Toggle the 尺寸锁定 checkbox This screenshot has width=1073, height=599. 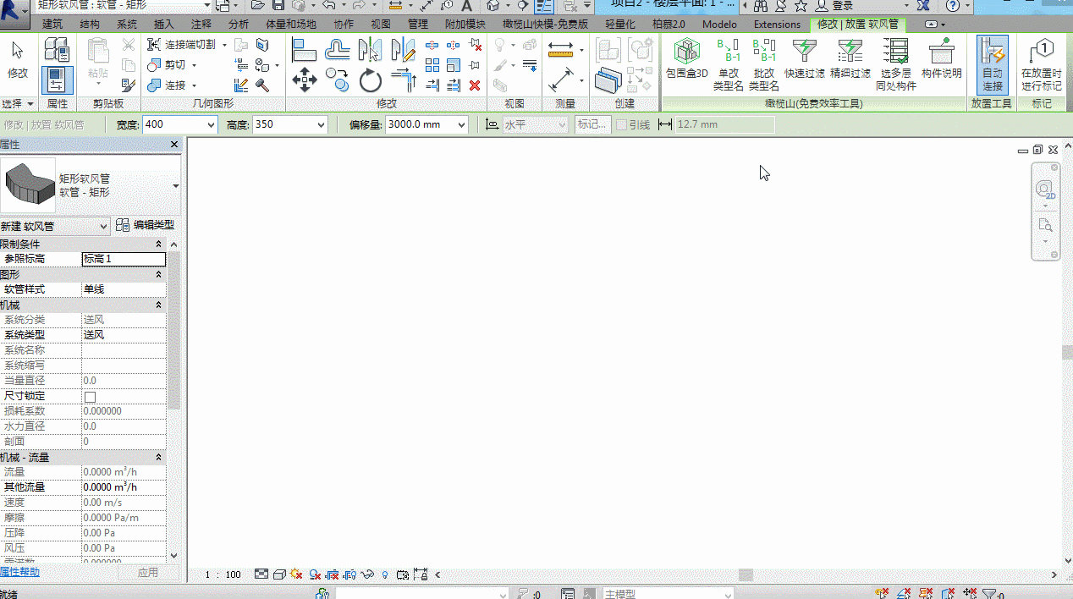coord(90,396)
